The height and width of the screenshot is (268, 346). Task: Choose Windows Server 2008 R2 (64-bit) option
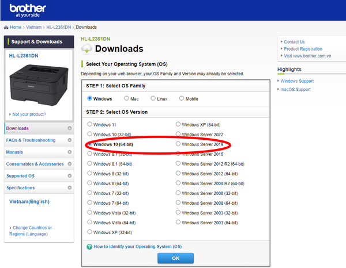[x=178, y=183]
